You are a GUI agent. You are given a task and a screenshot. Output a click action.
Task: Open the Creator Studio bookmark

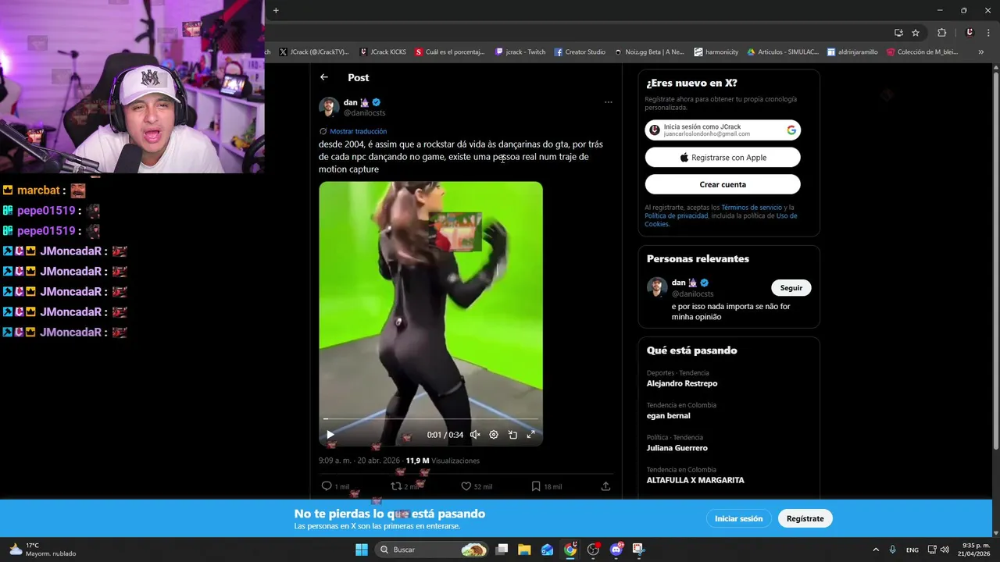(x=580, y=52)
